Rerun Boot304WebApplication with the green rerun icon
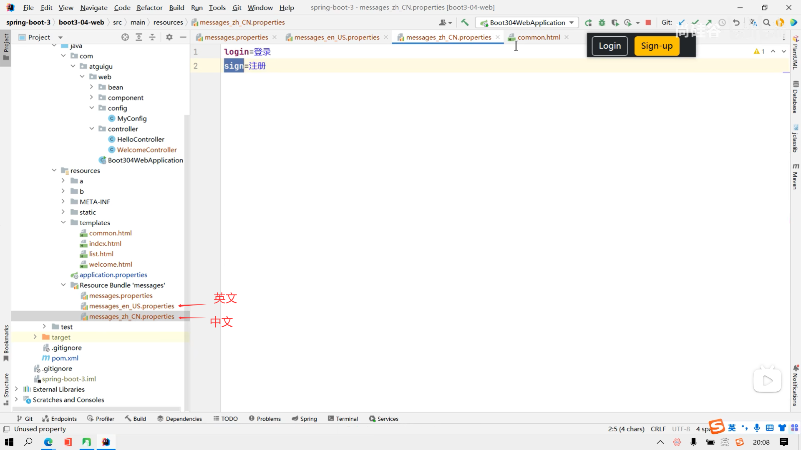This screenshot has height=450, width=801. 588,22
